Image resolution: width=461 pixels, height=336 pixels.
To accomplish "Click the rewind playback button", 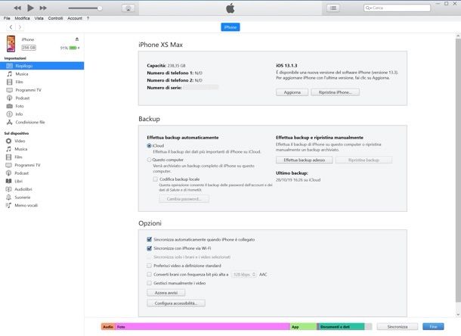I will click(x=17, y=8).
